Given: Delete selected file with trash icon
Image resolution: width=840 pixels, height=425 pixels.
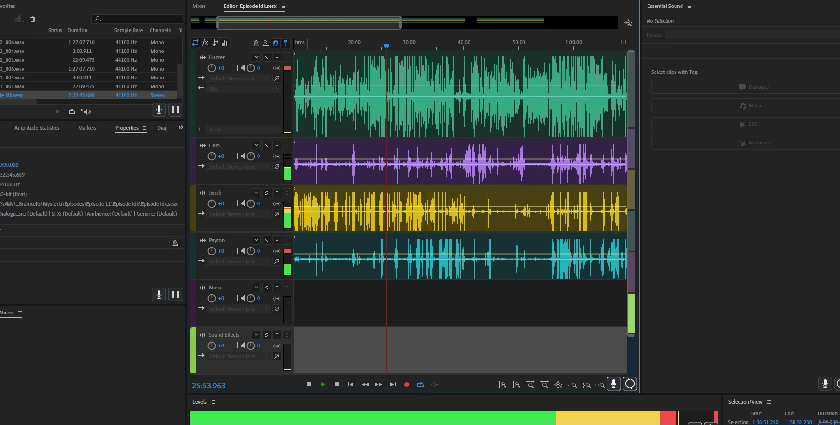Looking at the screenshot, I should (33, 19).
